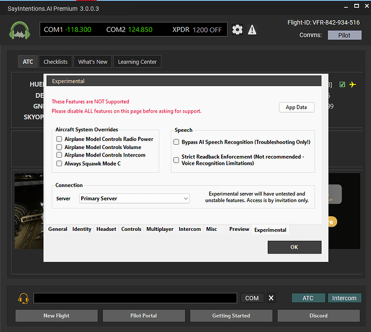Viewport: 371px width, 332px height.
Task: Go to the Controls tab
Action: pos(131,229)
